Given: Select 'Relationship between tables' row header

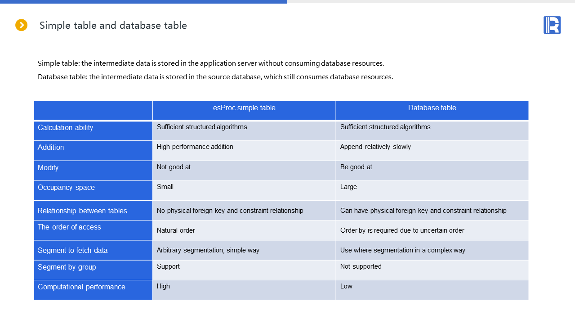Looking at the screenshot, I should (x=82, y=211).
